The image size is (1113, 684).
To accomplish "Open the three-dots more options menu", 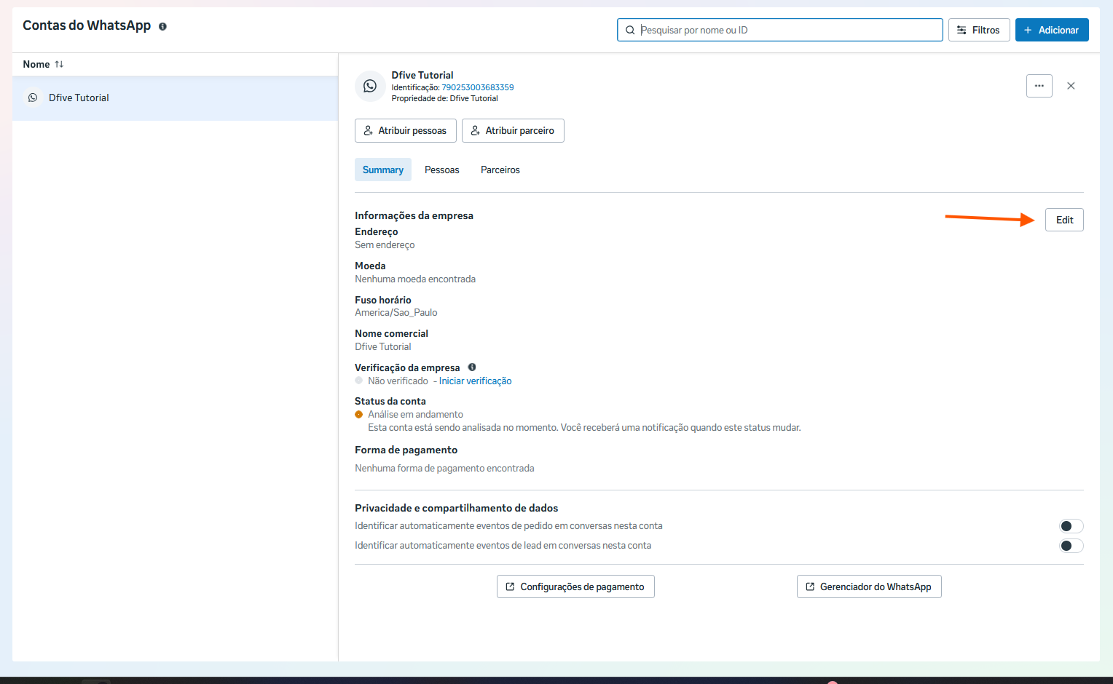I will click(x=1039, y=86).
